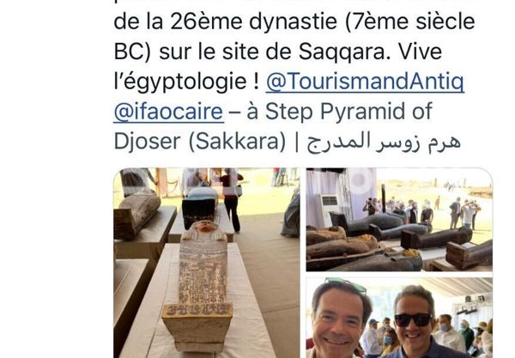The image size is (515, 358).
Task: Click the painted face of the sarcophagus
Action: tap(204, 227)
